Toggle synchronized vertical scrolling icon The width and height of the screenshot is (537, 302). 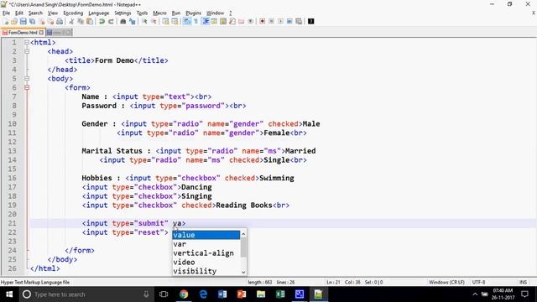165,21
